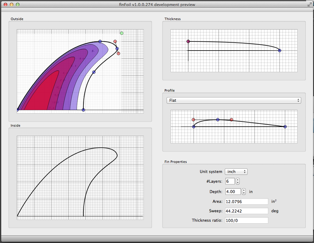The width and height of the screenshot is (314, 243).
Task: Click the Area value field
Action: 246,201
